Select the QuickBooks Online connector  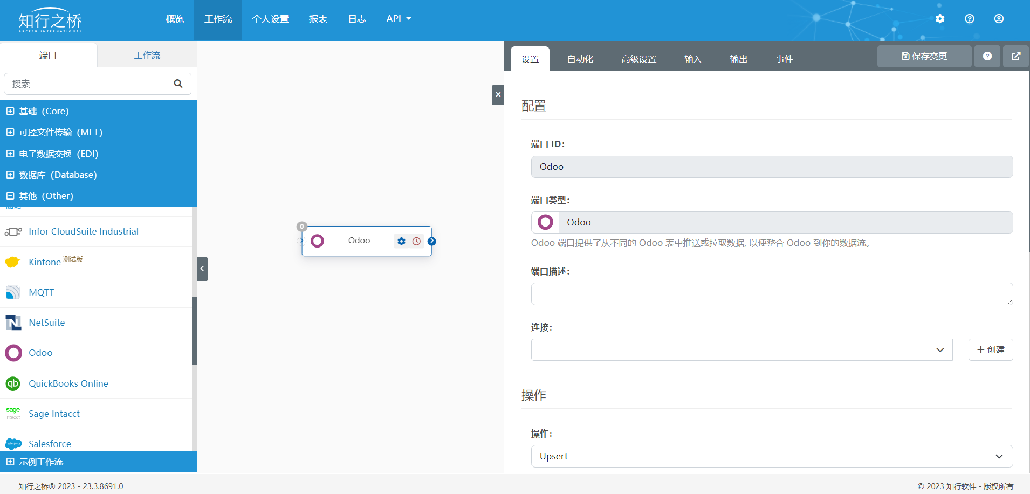point(96,383)
